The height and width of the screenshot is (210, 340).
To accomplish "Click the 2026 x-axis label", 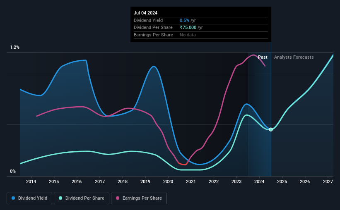I will (305, 181).
